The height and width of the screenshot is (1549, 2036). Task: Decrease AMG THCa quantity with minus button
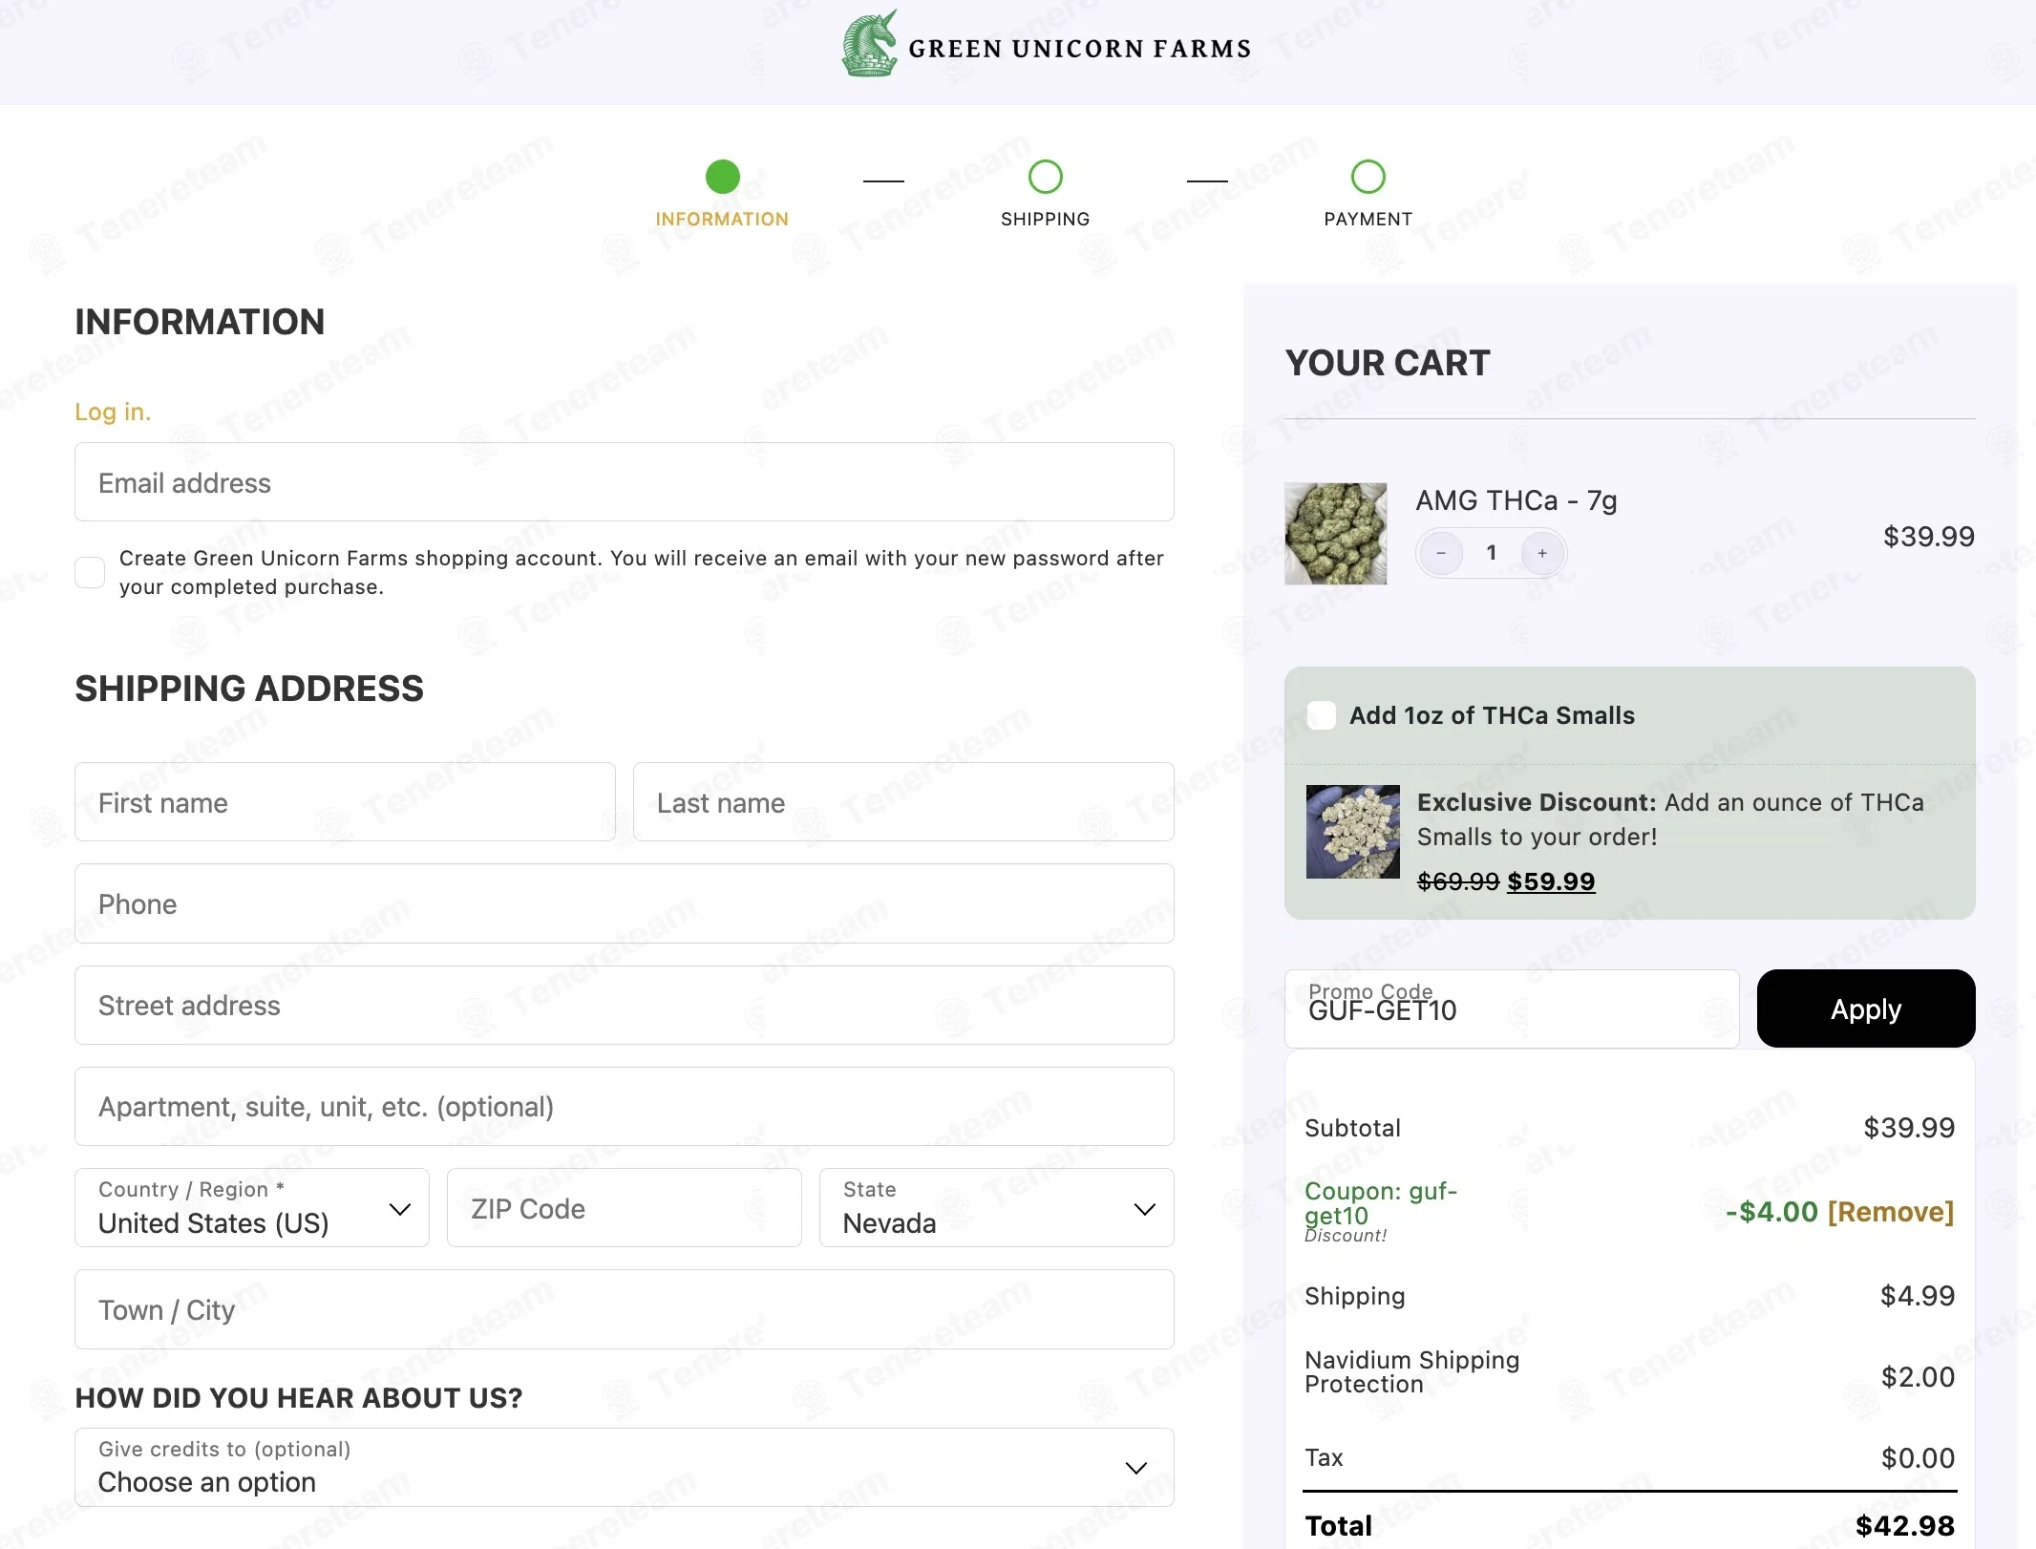[x=1441, y=553]
